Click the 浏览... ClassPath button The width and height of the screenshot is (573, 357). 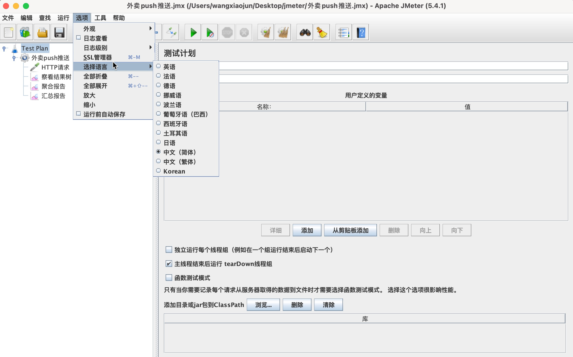pos(263,305)
